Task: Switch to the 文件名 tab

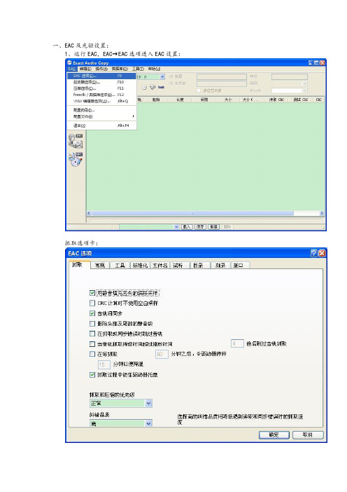Action: [160, 266]
